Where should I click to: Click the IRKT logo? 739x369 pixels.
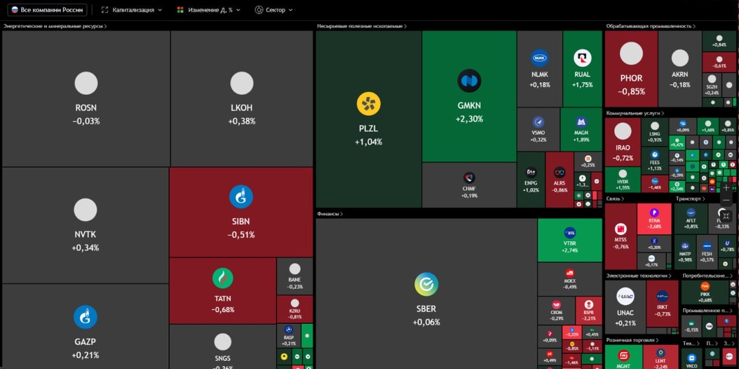tap(662, 296)
